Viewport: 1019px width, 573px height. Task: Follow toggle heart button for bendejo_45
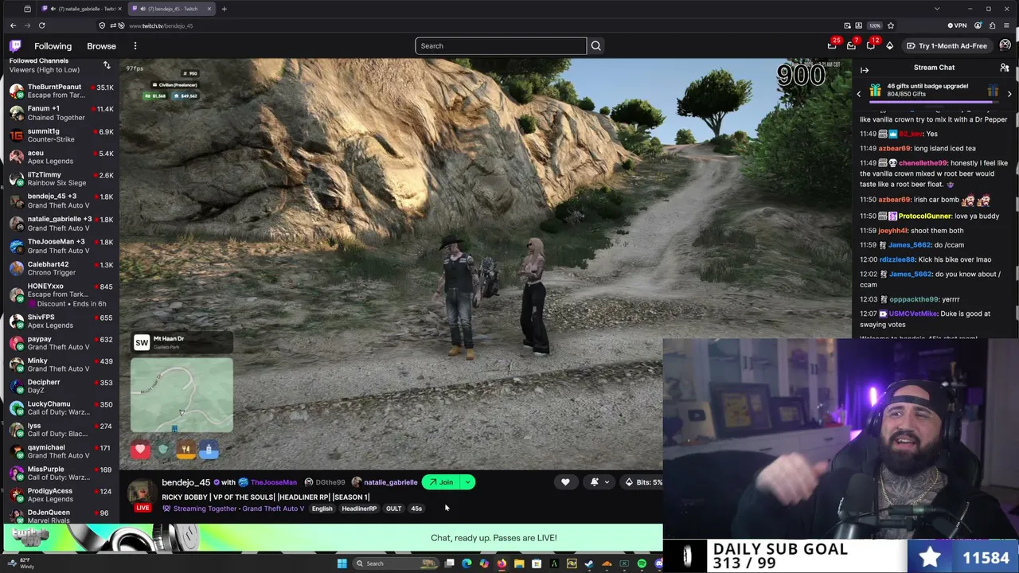point(565,482)
